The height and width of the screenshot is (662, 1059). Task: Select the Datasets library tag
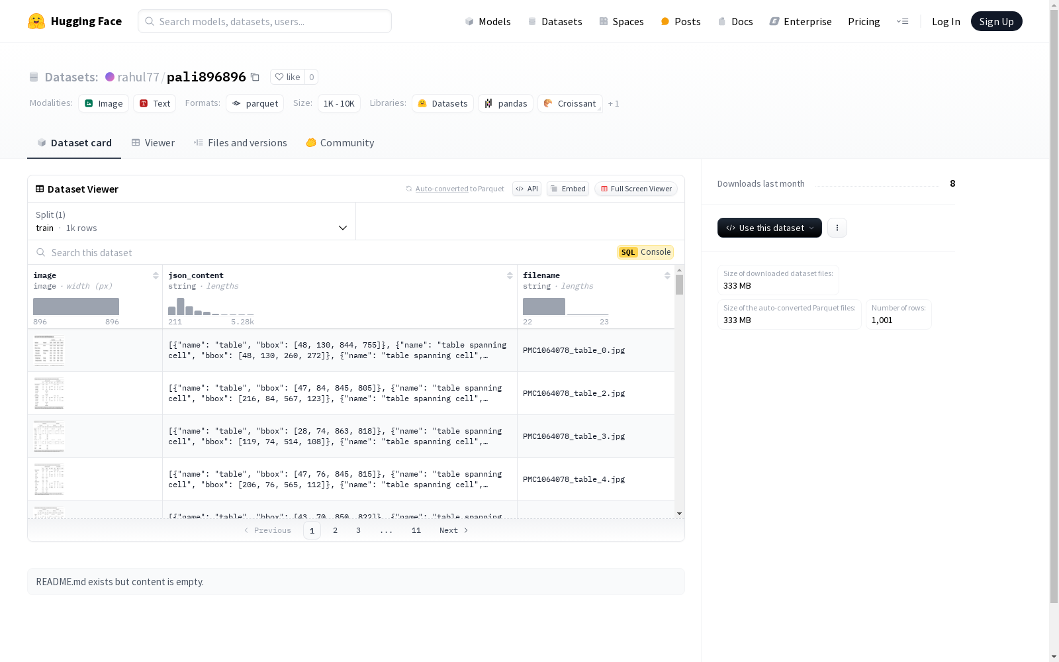(443, 103)
